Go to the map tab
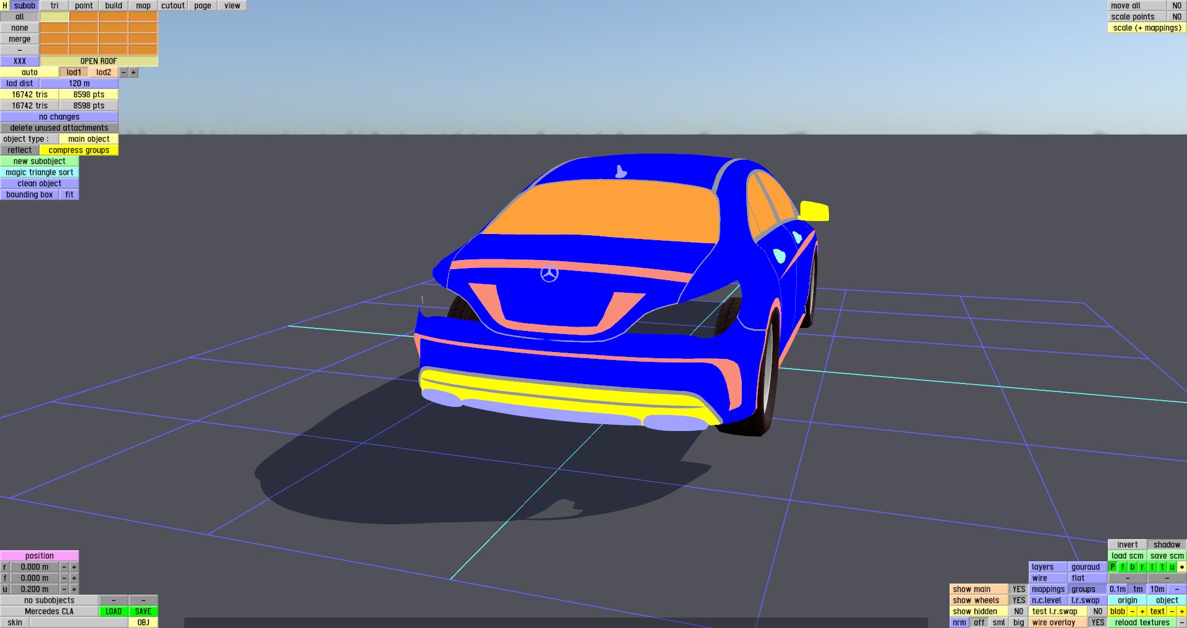Image resolution: width=1187 pixels, height=628 pixels. tap(143, 6)
